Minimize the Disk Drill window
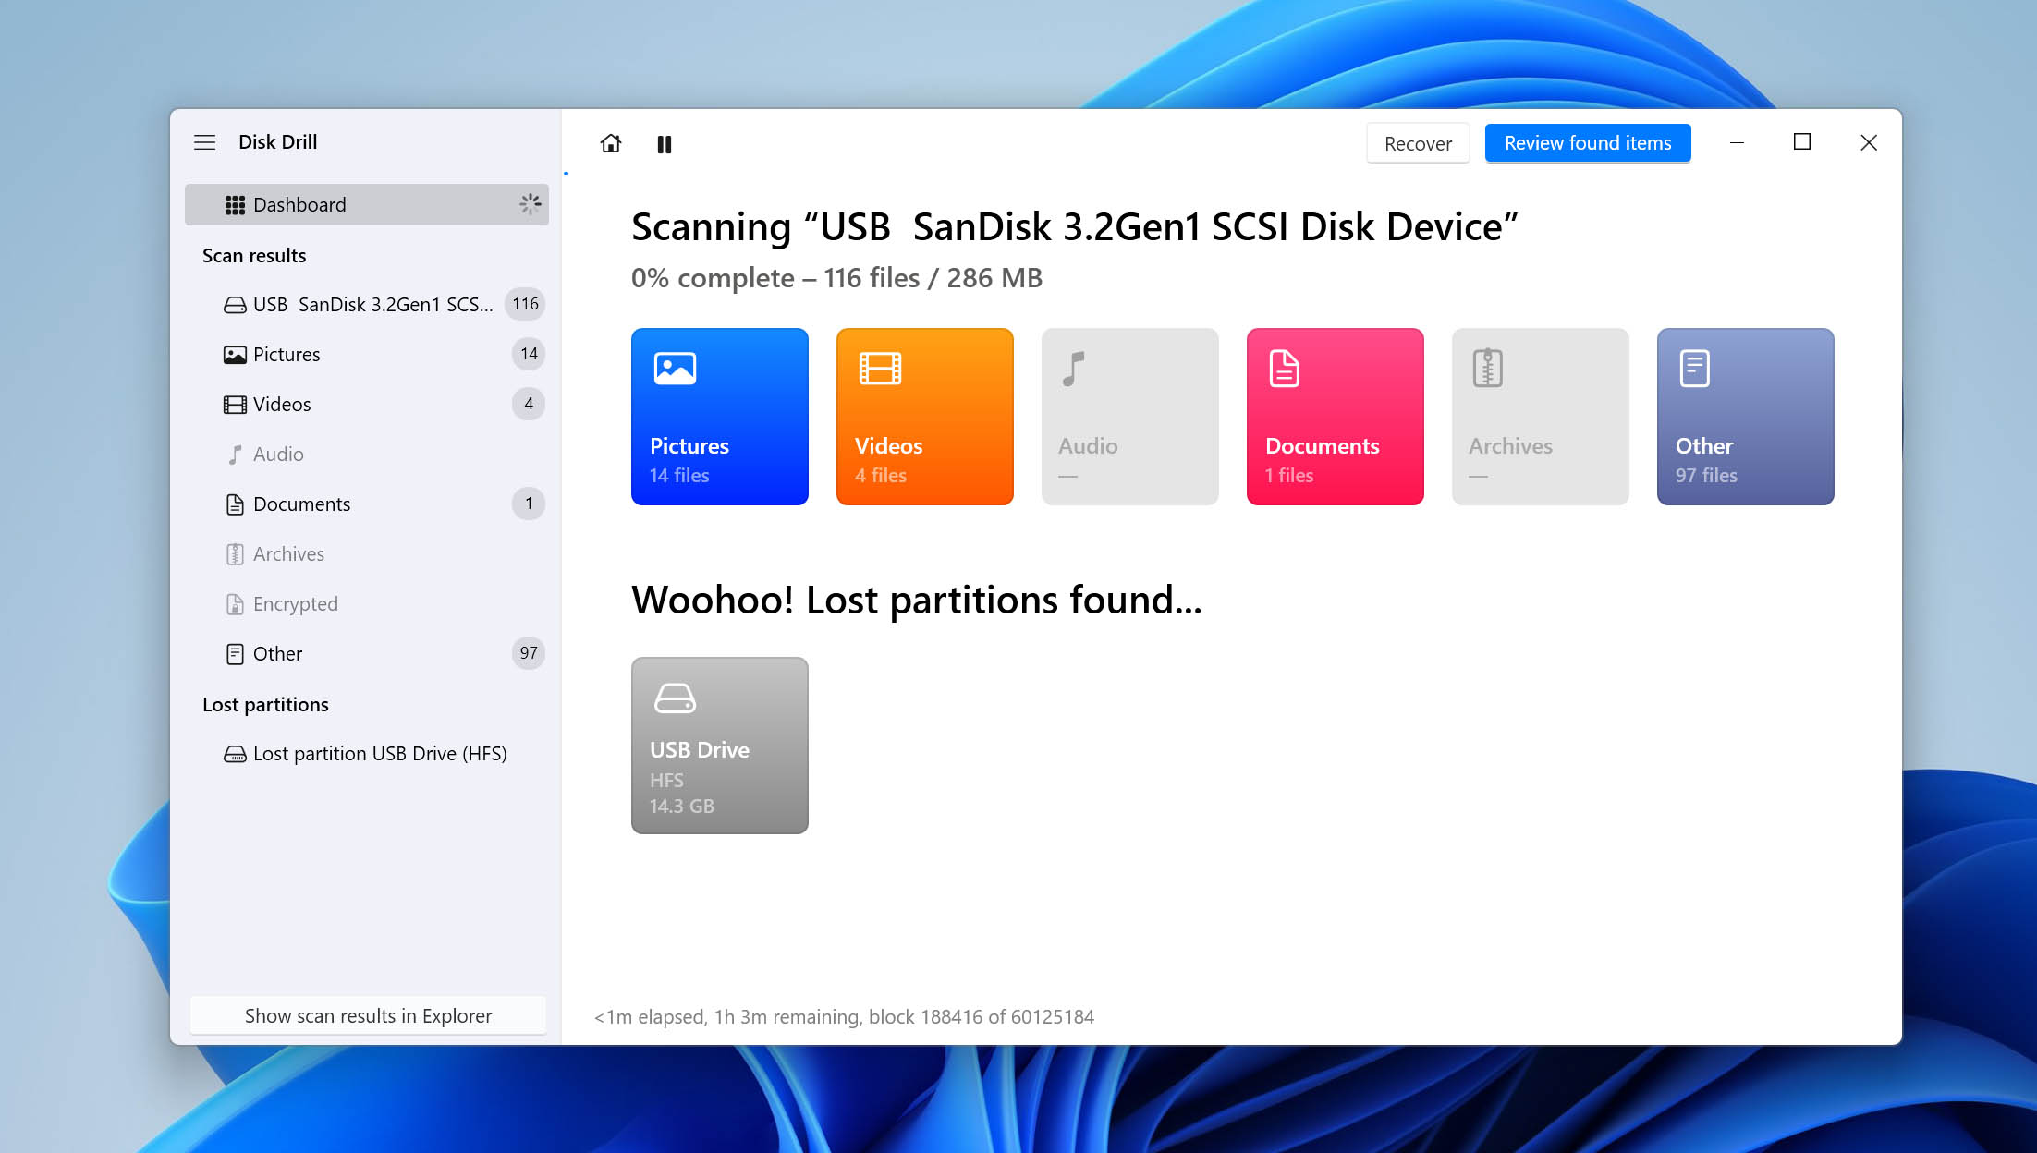Viewport: 2037px width, 1153px height. (x=1737, y=142)
